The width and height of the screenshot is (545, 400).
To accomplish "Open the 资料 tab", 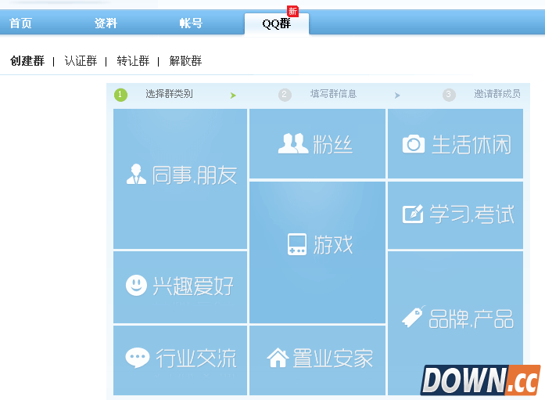I will click(106, 23).
